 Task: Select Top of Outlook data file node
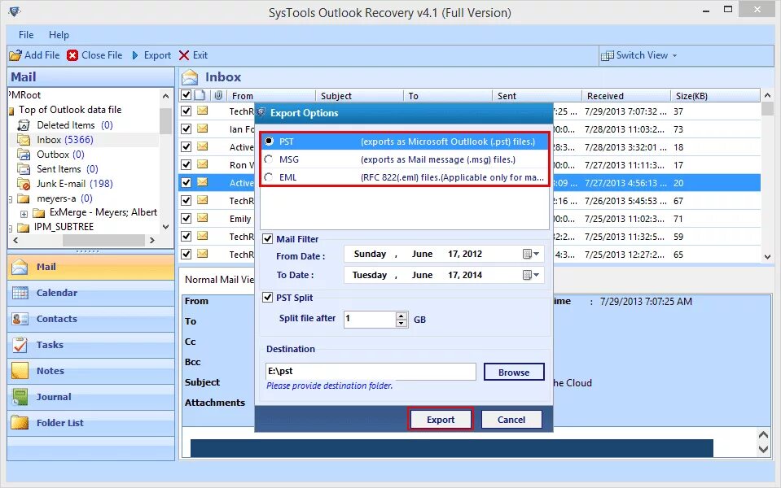pyautogui.click(x=70, y=110)
